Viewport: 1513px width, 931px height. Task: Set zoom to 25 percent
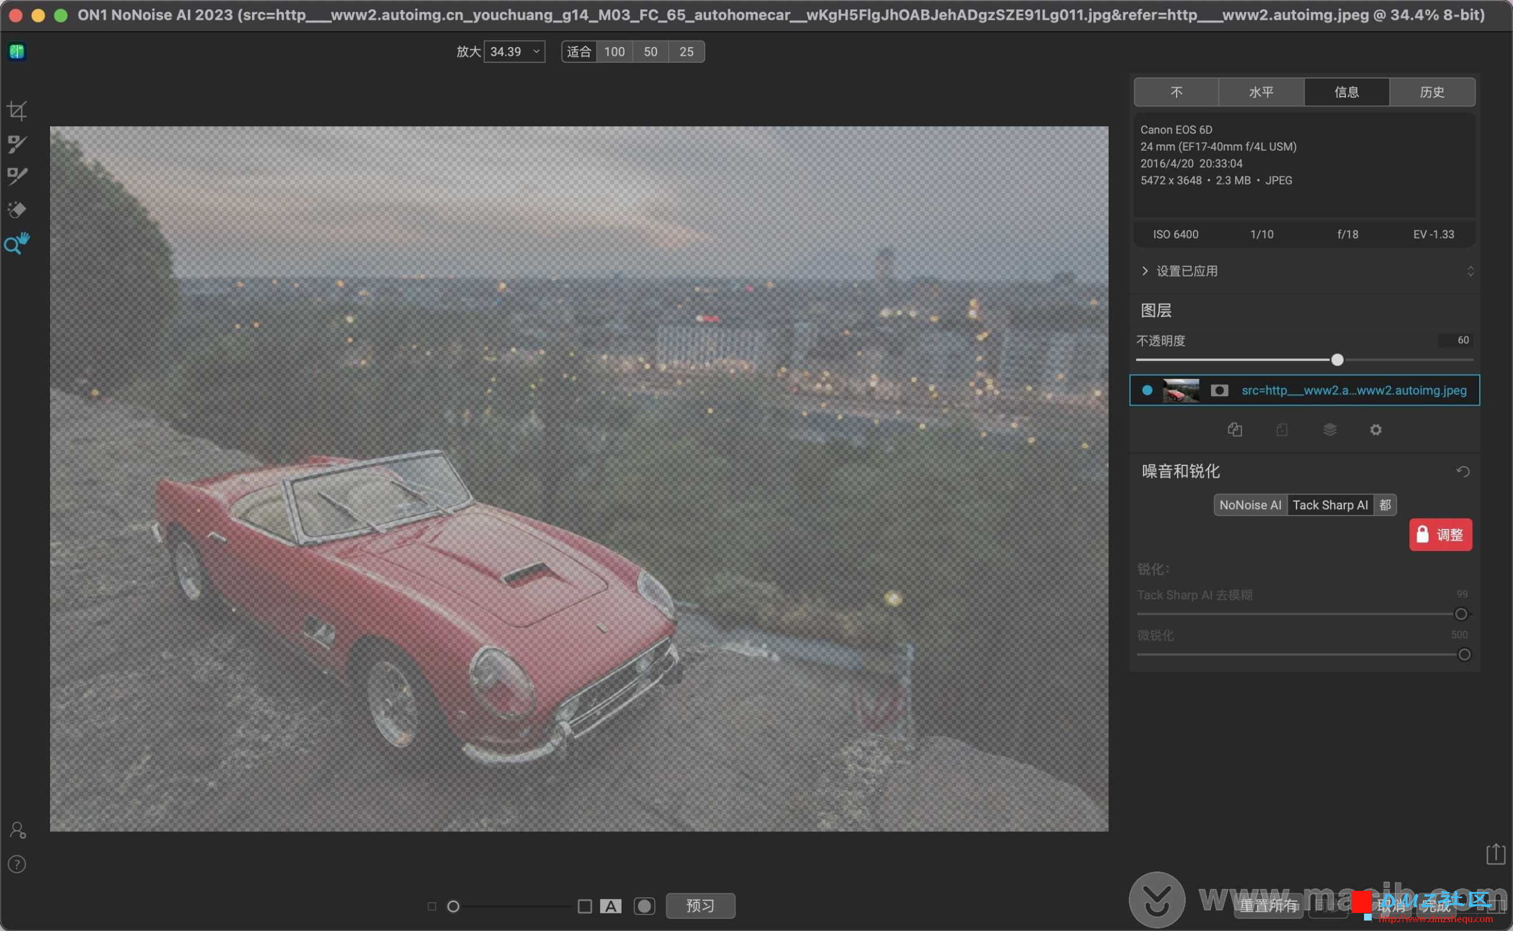coord(687,52)
